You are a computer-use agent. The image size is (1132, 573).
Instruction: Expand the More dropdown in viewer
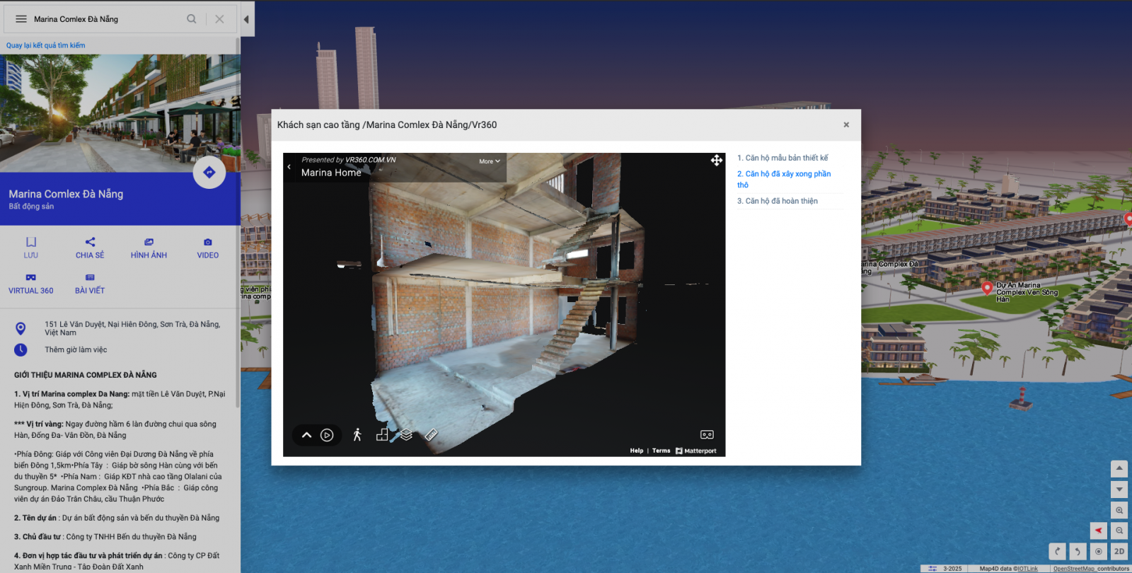(x=490, y=161)
